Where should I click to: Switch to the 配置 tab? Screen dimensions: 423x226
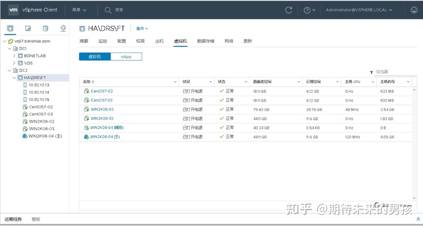pos(122,41)
